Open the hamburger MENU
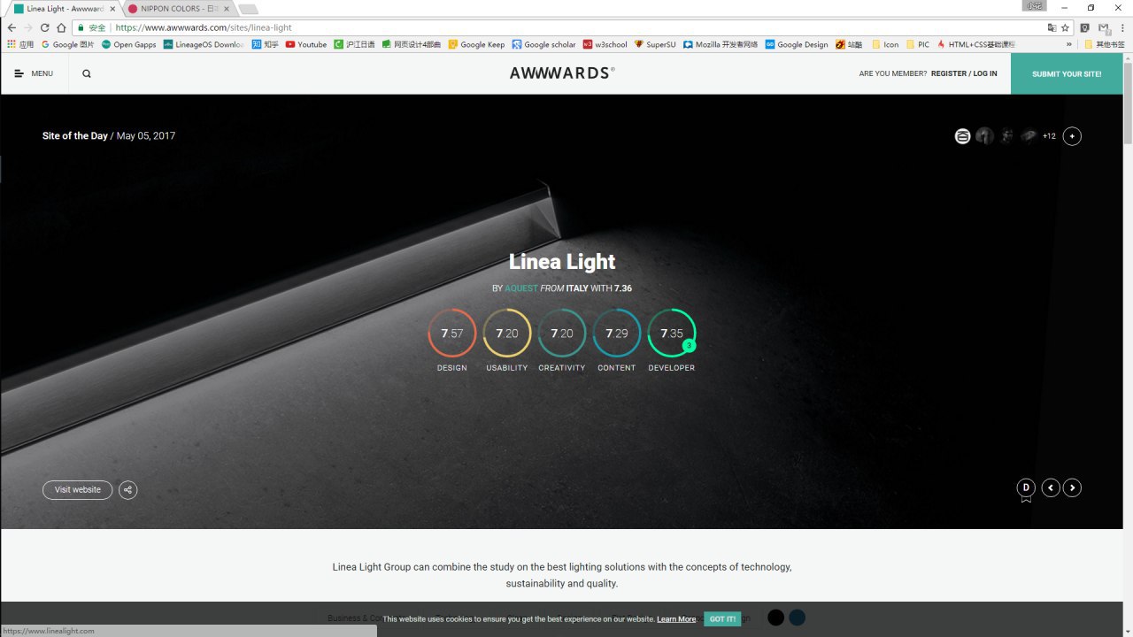Image resolution: width=1133 pixels, height=637 pixels. coord(34,73)
